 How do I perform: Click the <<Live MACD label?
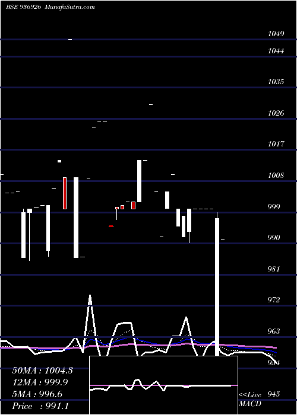click(x=250, y=400)
